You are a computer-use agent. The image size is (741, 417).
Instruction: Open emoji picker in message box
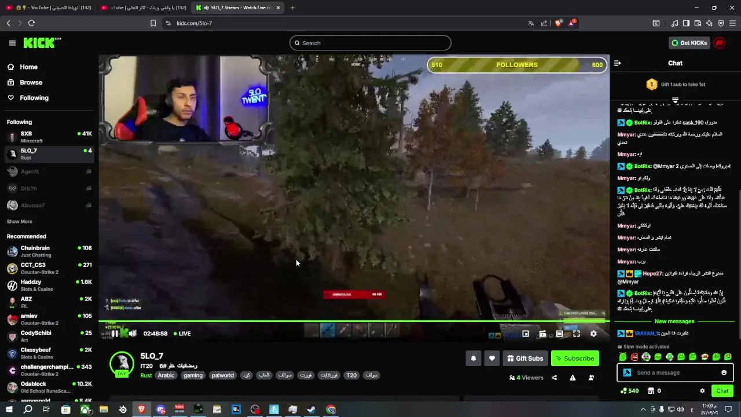pyautogui.click(x=724, y=373)
